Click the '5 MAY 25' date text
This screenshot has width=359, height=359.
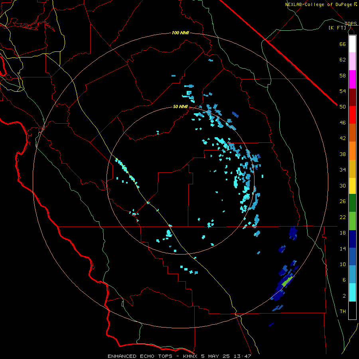click(215, 356)
